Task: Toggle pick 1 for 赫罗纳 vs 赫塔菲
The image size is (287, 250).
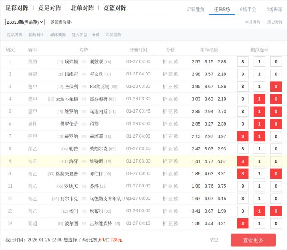Action: click(259, 136)
